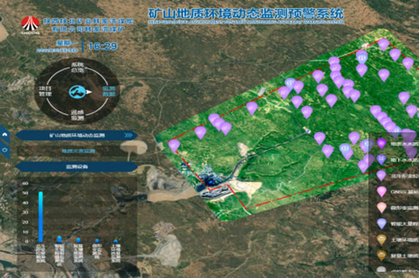419x278 pixels.
Task: Switch to 监测数据 in the circular menu
Action: [108, 91]
